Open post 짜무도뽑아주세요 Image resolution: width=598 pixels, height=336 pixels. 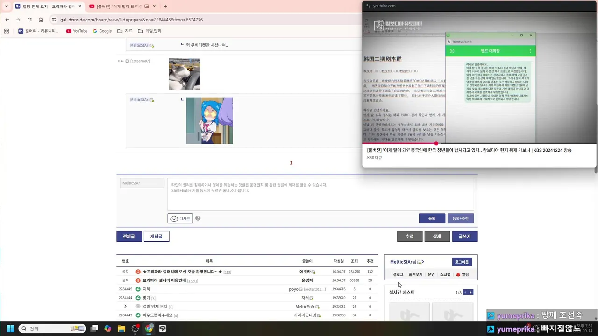coord(157,315)
